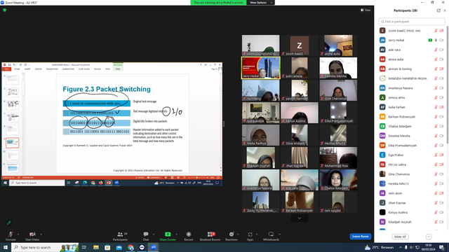The width and height of the screenshot is (449, 252).
Task: Show more video tiles with down chevron
Action: click(300, 218)
